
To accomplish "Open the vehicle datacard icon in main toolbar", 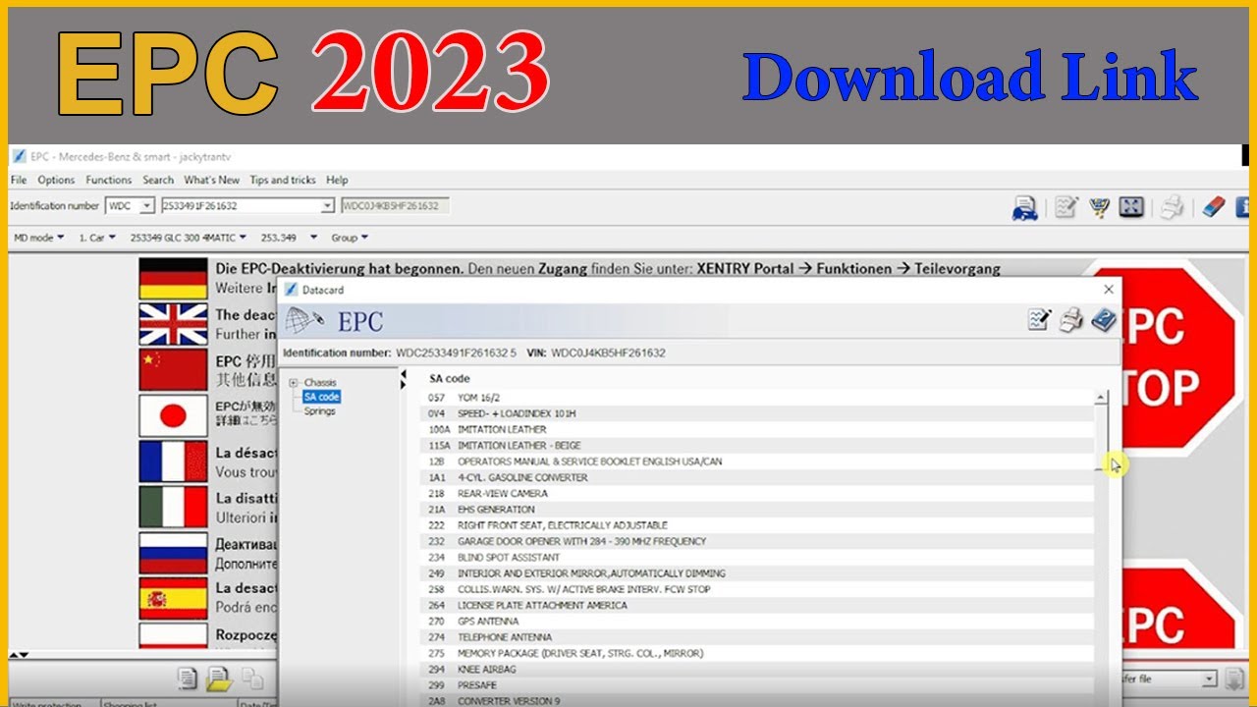I will 1025,207.
